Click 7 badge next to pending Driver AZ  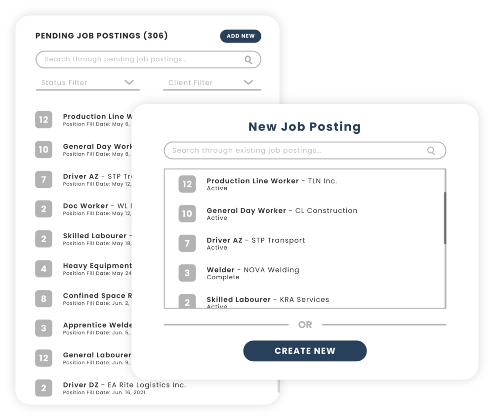43,179
